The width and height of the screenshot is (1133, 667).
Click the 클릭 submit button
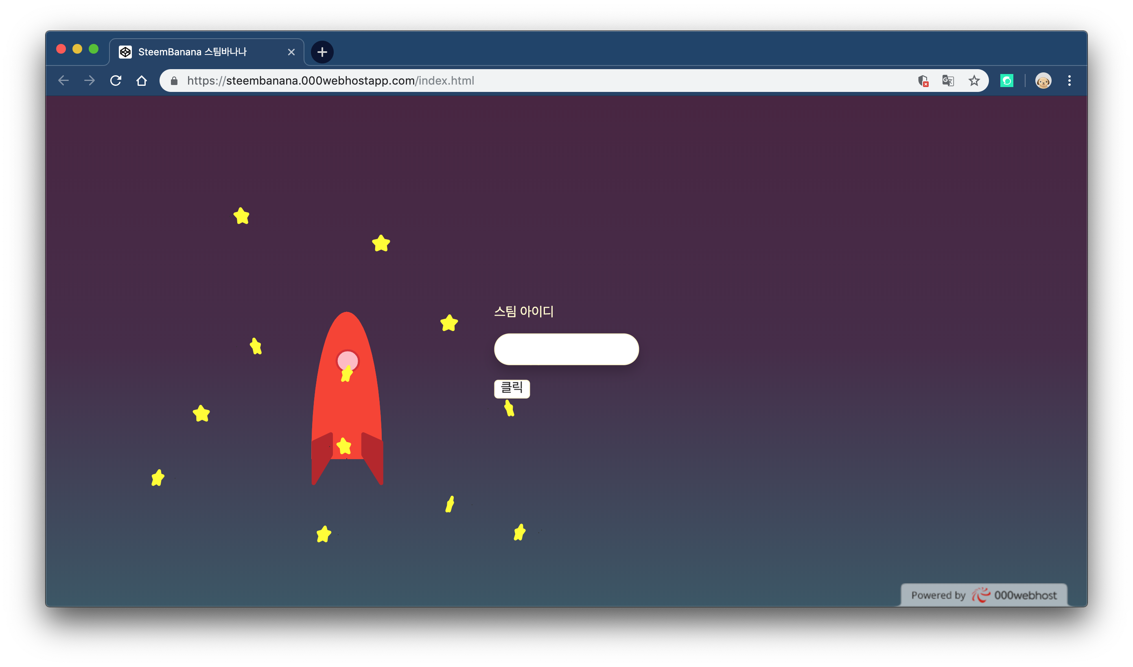(x=512, y=388)
